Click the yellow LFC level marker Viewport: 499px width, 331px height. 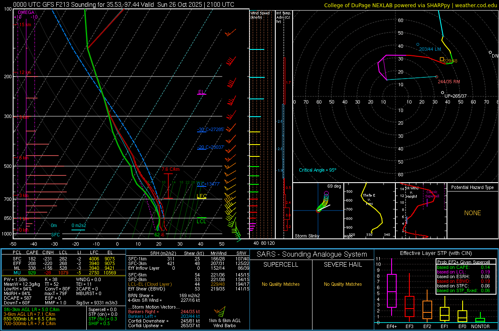(202, 196)
